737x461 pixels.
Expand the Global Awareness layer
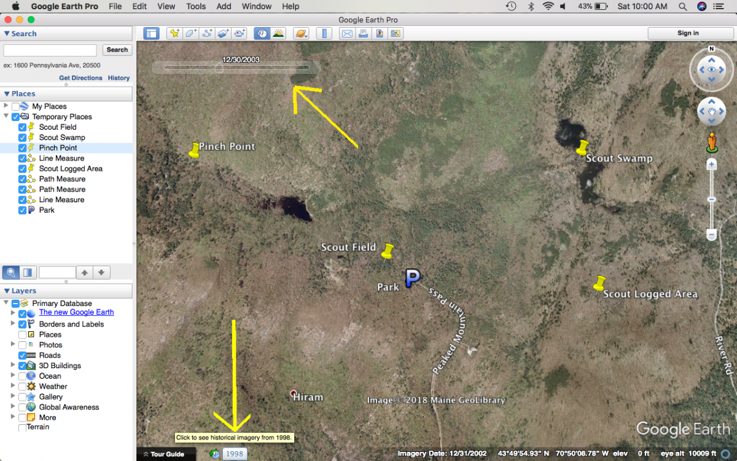(13, 407)
